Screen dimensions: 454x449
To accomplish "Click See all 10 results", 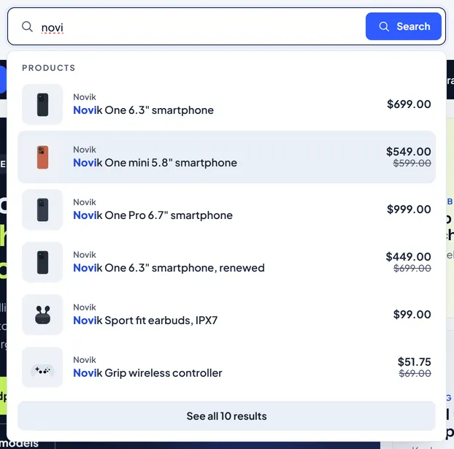I will (x=226, y=415).
